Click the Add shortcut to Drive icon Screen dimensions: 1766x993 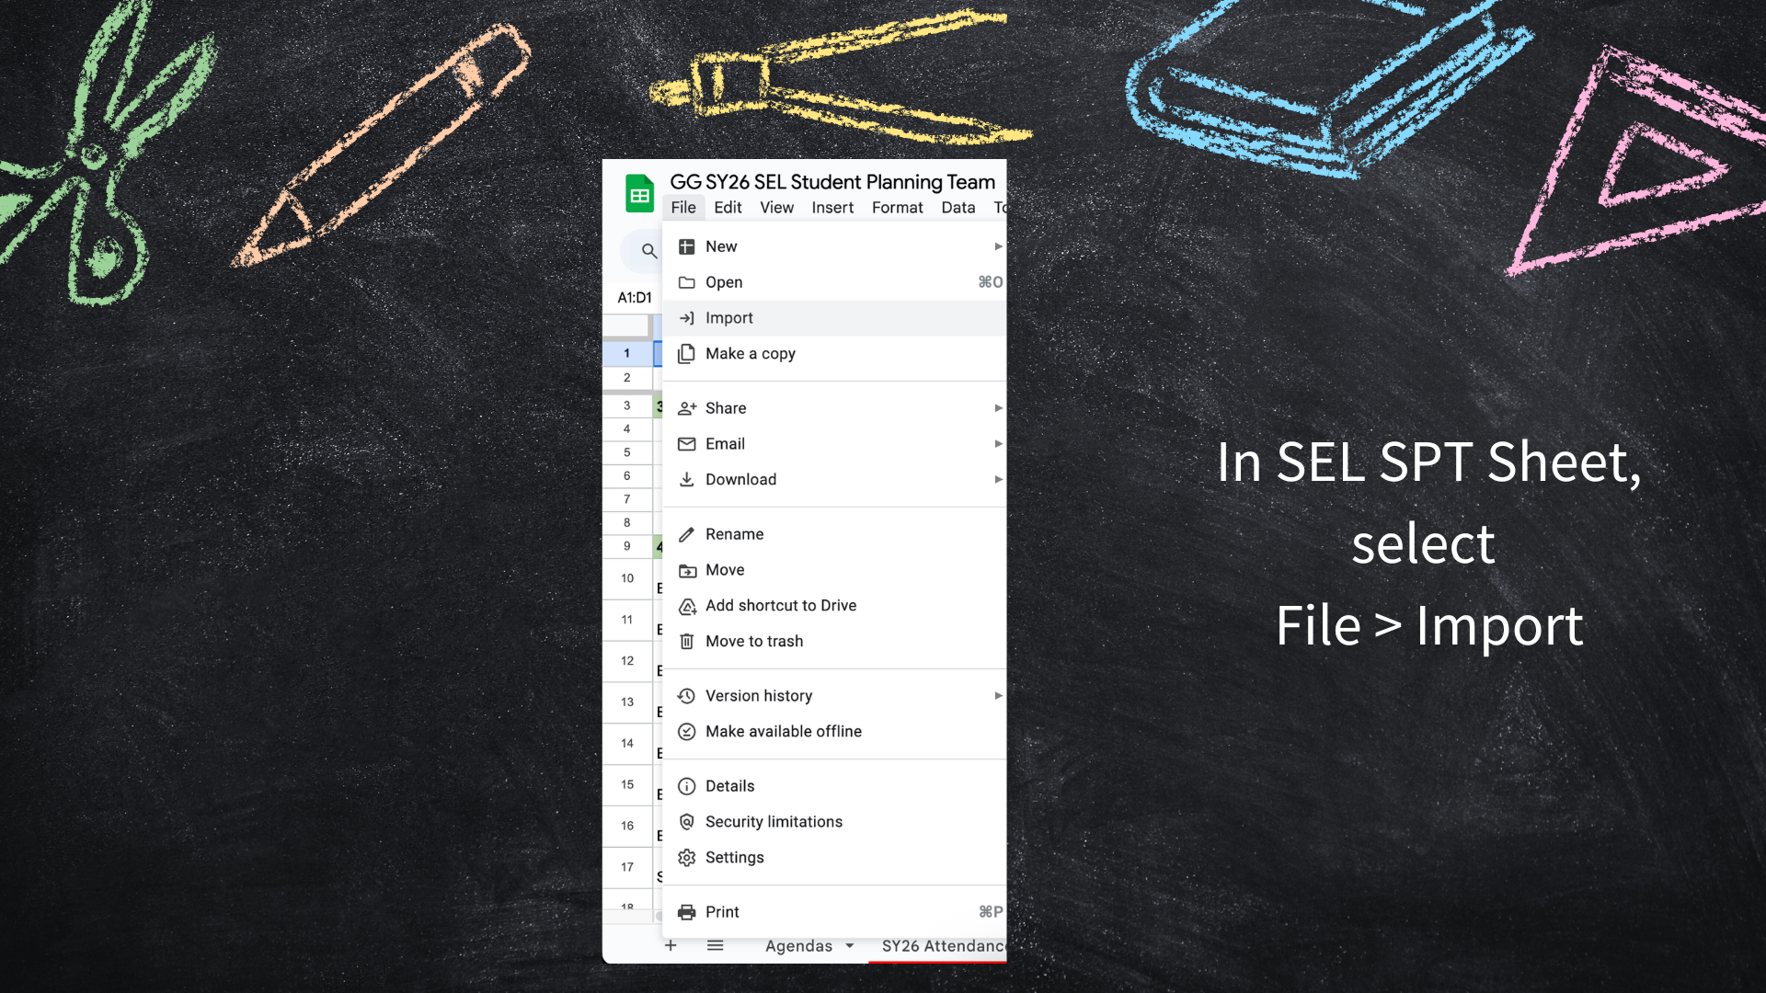(x=686, y=606)
